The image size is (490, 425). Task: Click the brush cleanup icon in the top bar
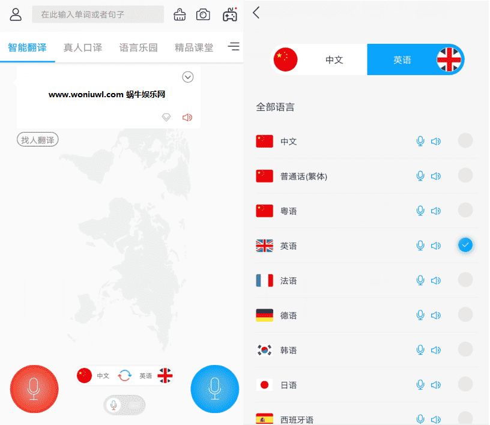(178, 14)
